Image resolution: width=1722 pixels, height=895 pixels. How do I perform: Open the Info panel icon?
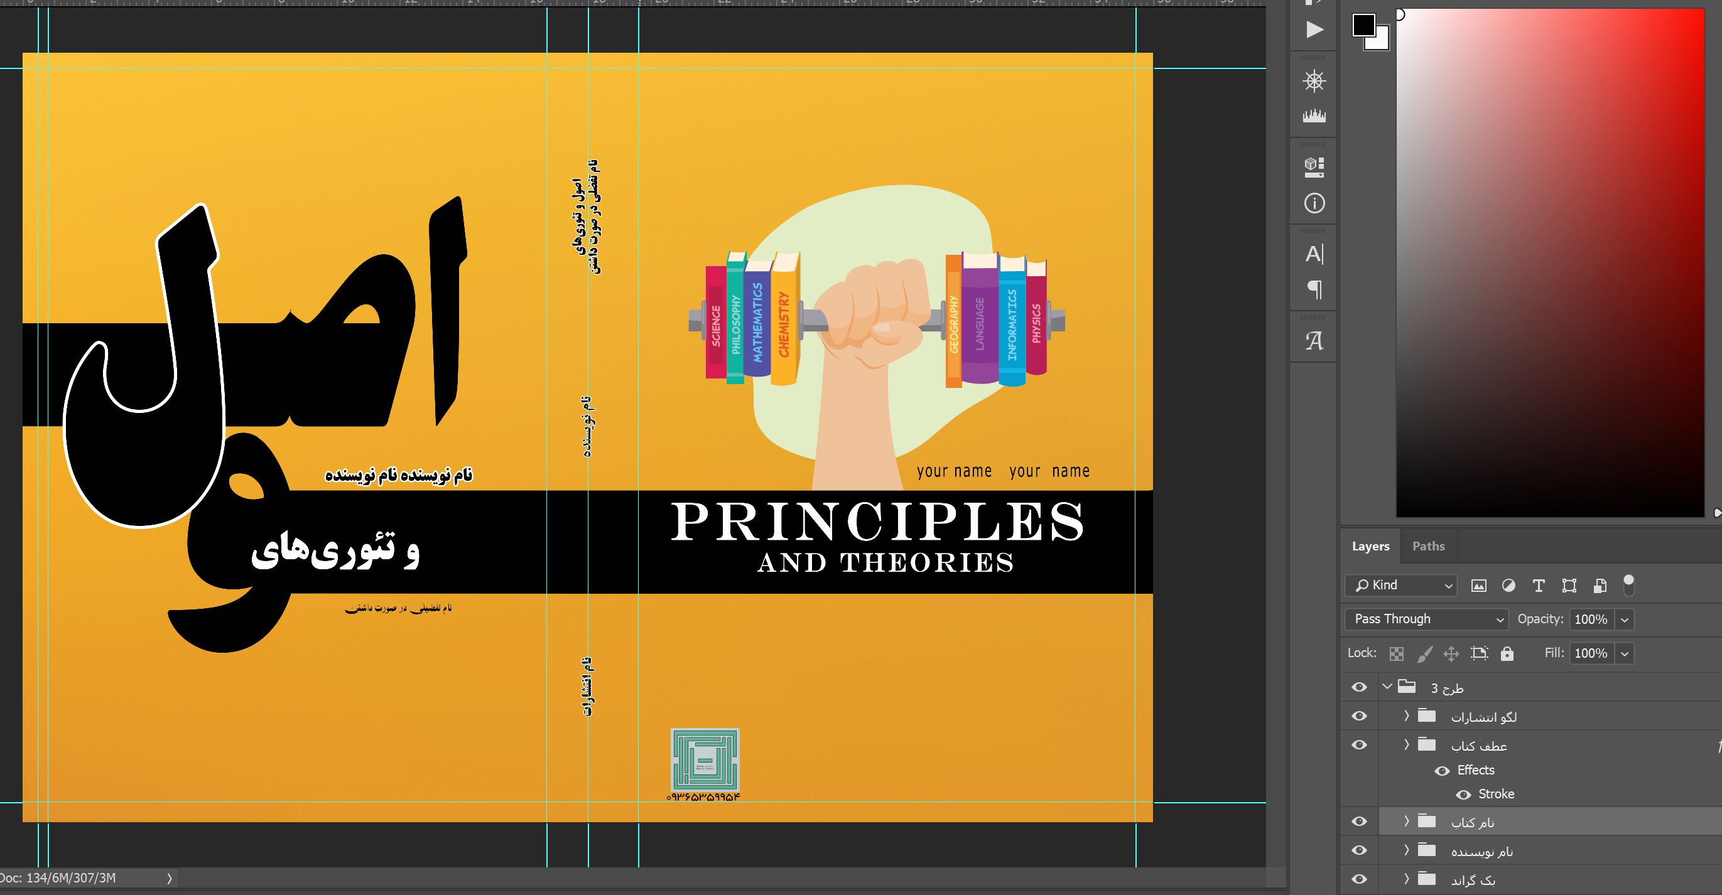point(1314,203)
